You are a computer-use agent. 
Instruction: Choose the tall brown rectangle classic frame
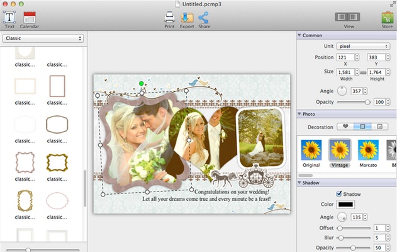[57, 86]
